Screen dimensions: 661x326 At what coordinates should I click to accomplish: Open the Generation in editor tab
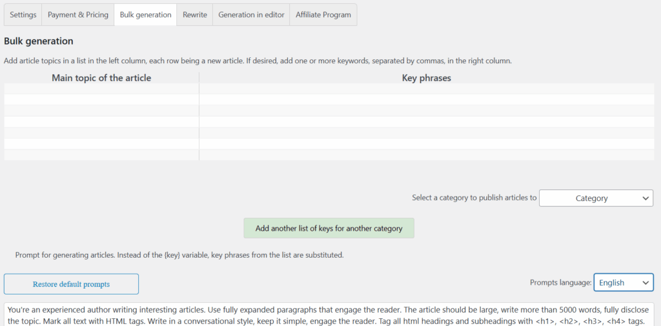(251, 15)
